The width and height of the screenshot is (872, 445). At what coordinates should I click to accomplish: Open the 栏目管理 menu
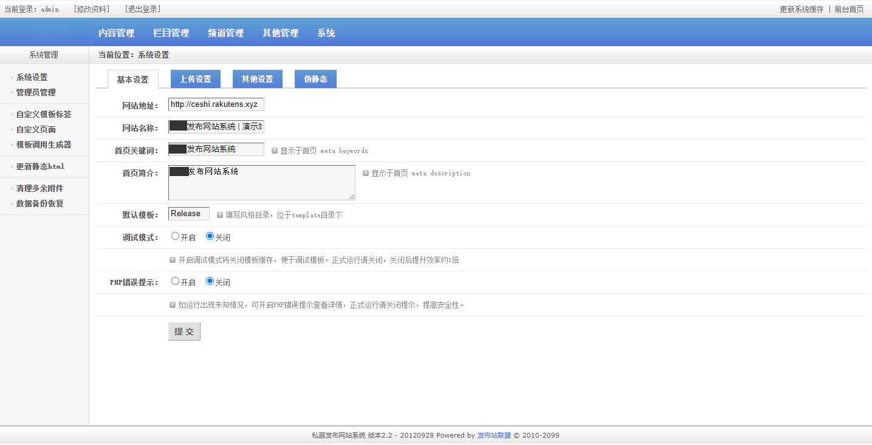coord(171,33)
